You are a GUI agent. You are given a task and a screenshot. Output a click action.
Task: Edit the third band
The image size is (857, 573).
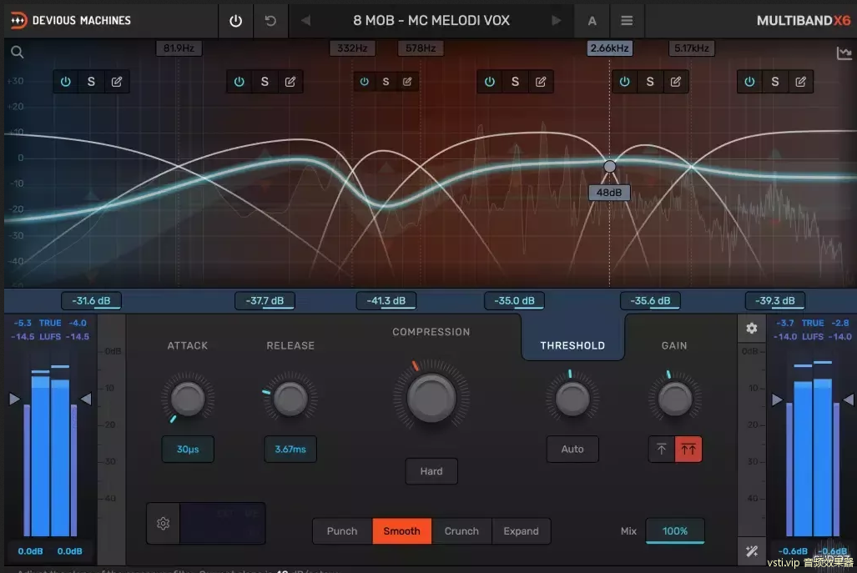pyautogui.click(x=407, y=82)
